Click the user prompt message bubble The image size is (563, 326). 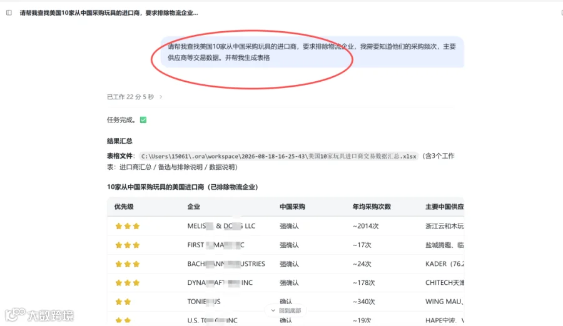pyautogui.click(x=312, y=52)
